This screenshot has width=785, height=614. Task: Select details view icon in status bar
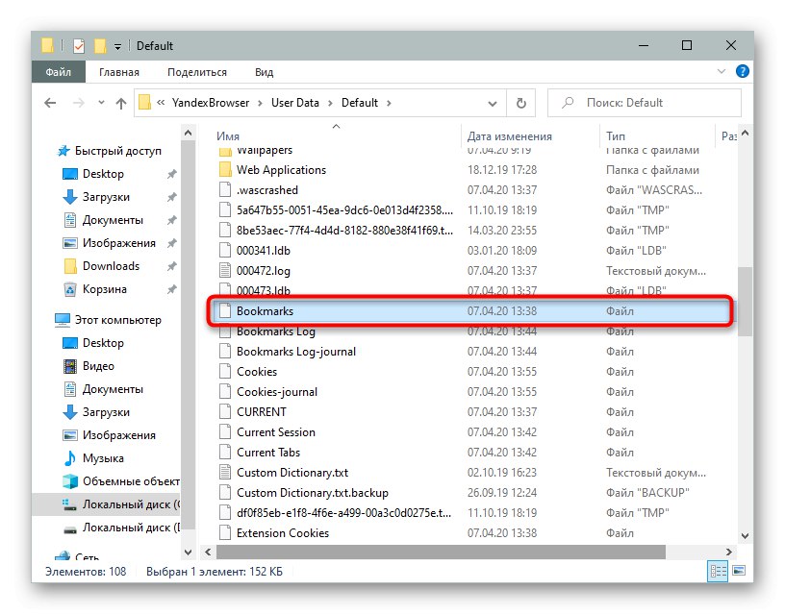click(718, 572)
